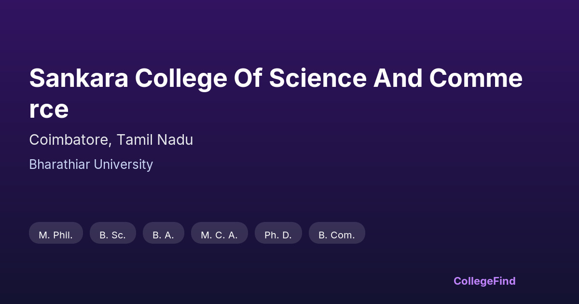
Task: Open the CollegeFind brand logo
Action: click(484, 281)
